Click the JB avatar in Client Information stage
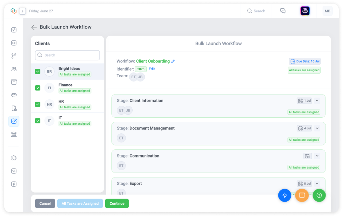The height and width of the screenshot is (217, 343). click(128, 110)
